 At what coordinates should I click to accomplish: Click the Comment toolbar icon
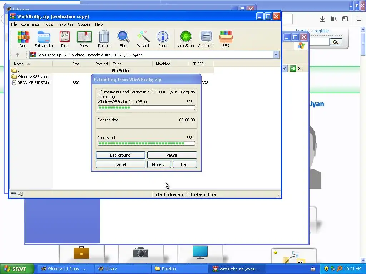(x=206, y=39)
